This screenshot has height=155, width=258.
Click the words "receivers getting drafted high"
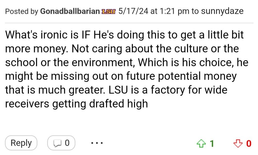coord(76,104)
